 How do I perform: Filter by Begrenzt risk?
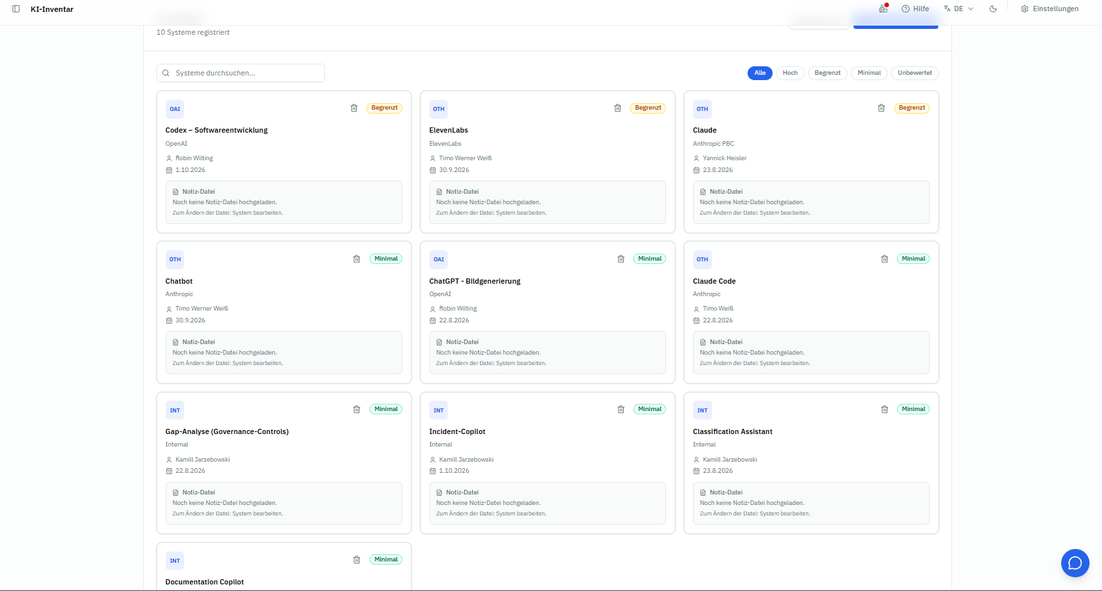pos(828,73)
